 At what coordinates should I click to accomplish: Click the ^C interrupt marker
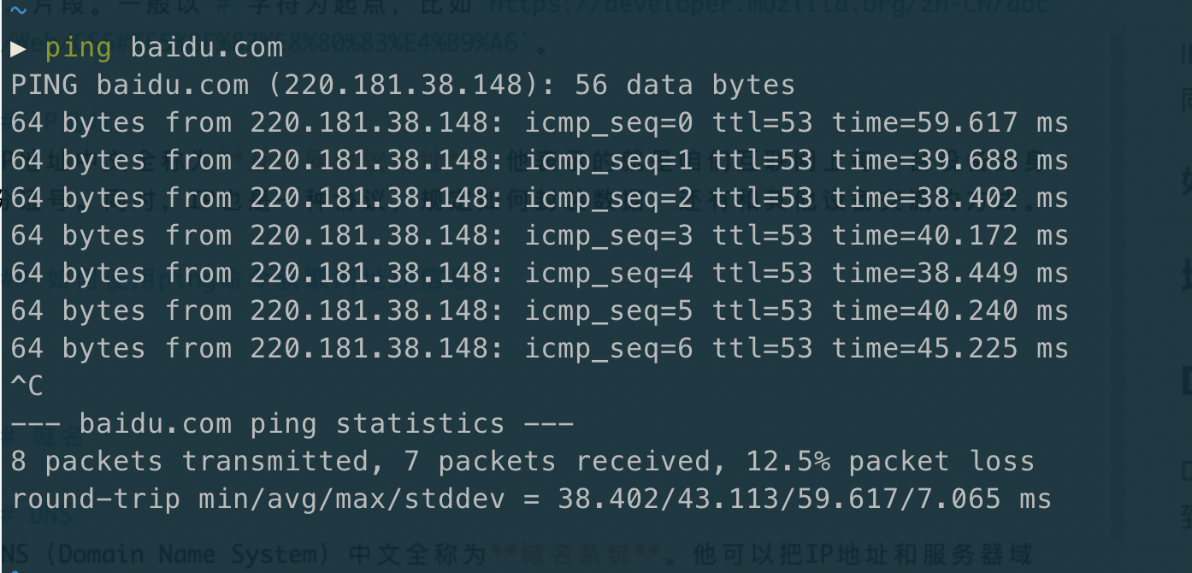pos(27,386)
